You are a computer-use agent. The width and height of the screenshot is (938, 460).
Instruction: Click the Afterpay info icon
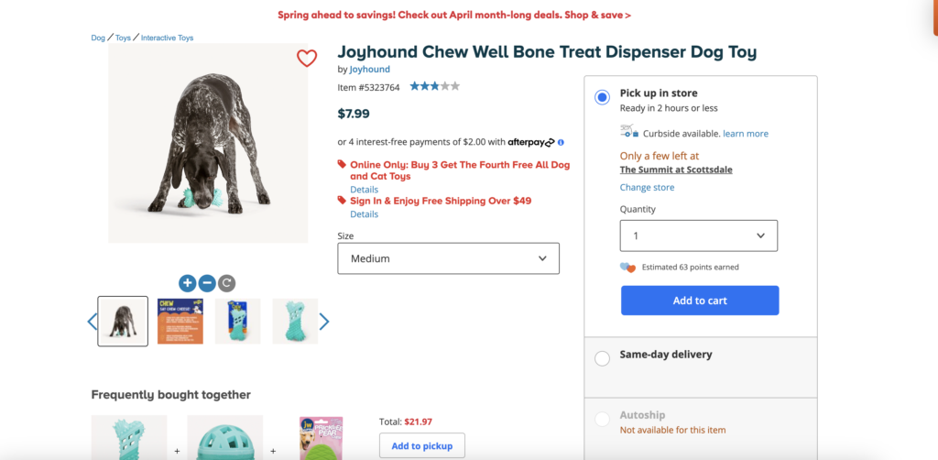click(561, 142)
